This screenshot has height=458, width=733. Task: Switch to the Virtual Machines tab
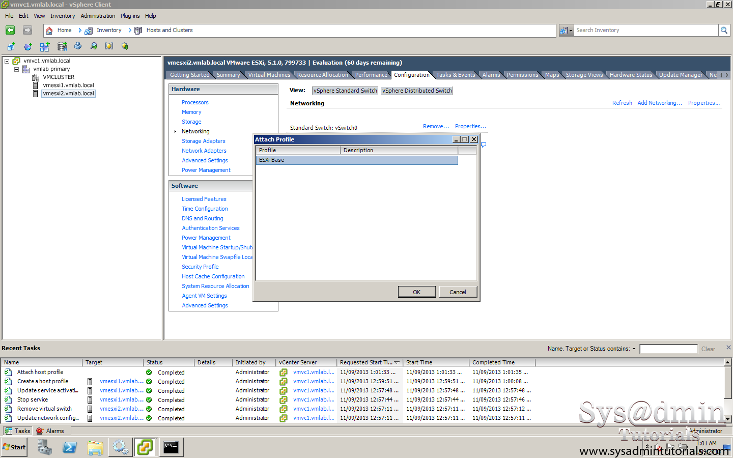click(269, 75)
